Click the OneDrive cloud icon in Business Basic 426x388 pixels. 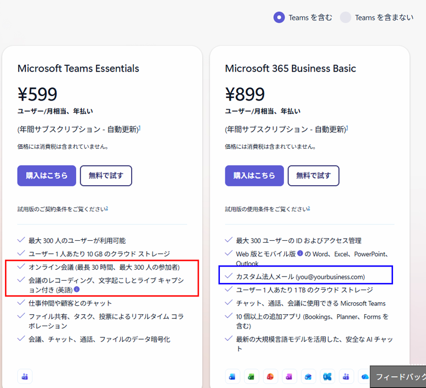365,376
